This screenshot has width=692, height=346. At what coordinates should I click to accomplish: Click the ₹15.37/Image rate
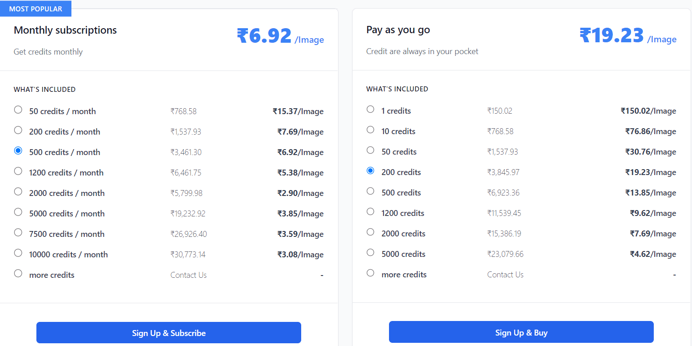click(298, 111)
